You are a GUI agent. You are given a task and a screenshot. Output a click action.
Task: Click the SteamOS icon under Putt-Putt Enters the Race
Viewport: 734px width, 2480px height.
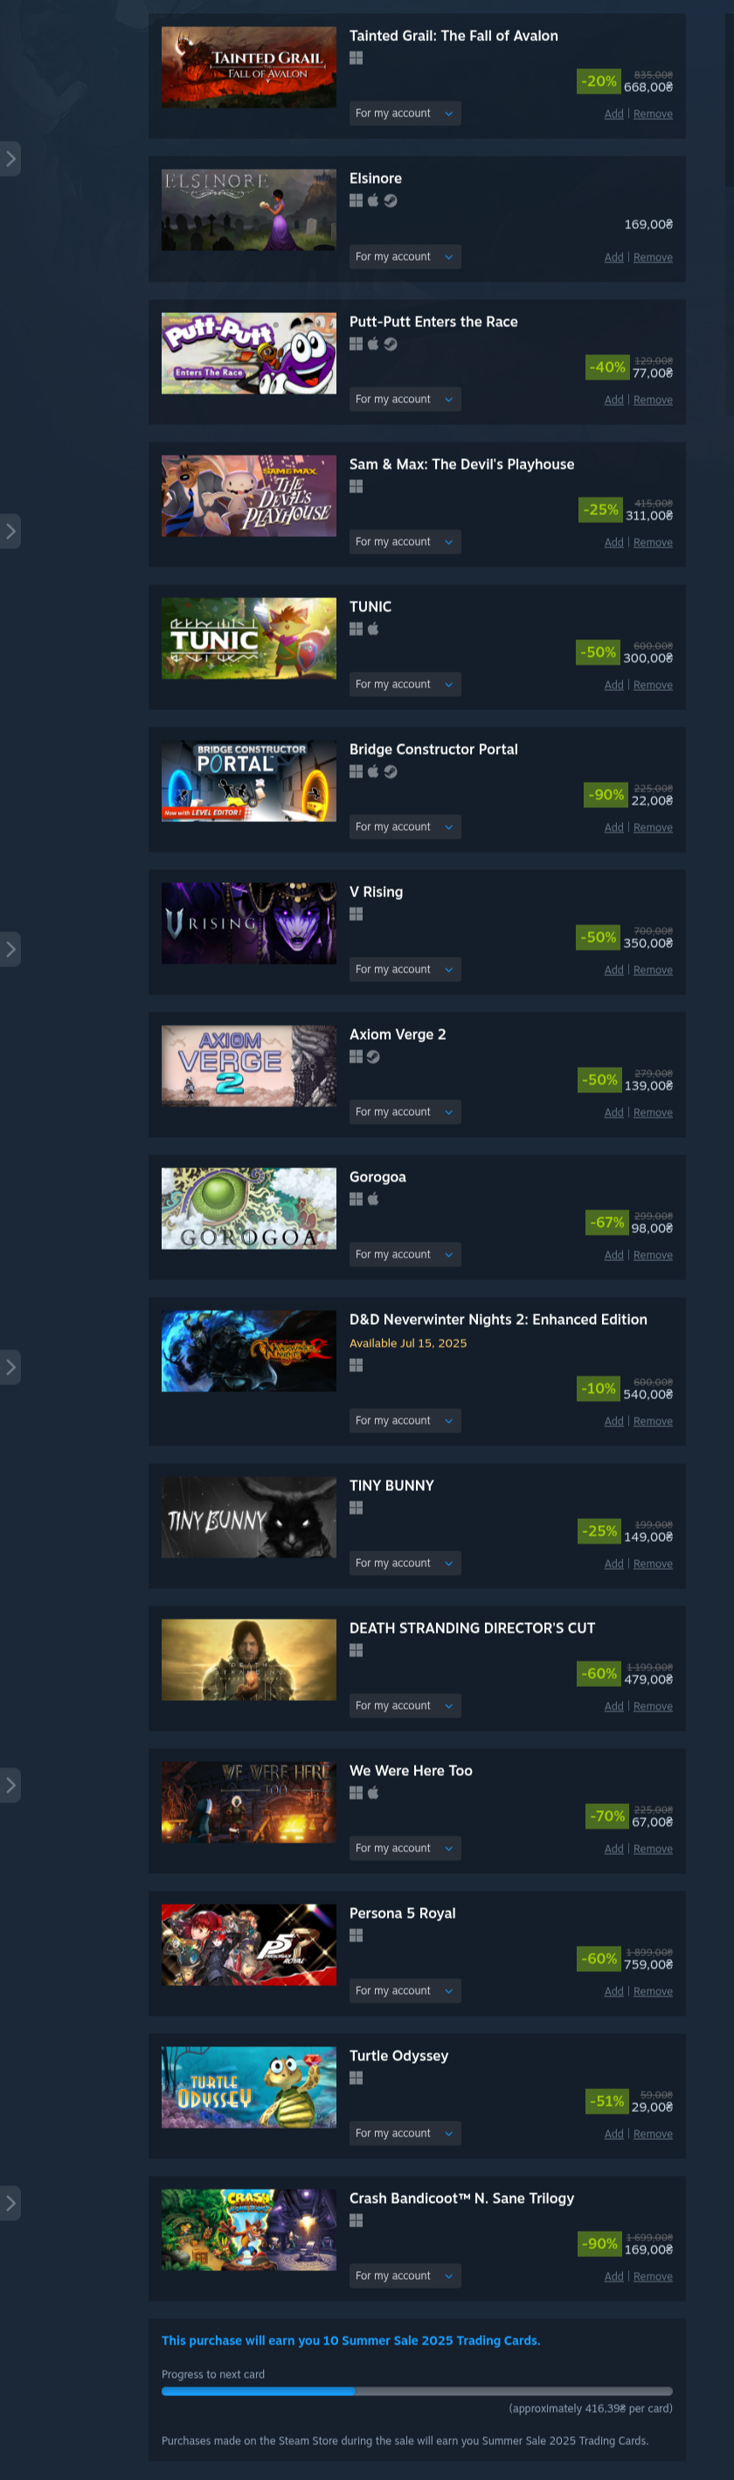pos(391,344)
